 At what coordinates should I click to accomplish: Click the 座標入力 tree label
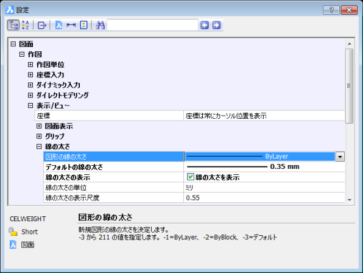pos(50,75)
